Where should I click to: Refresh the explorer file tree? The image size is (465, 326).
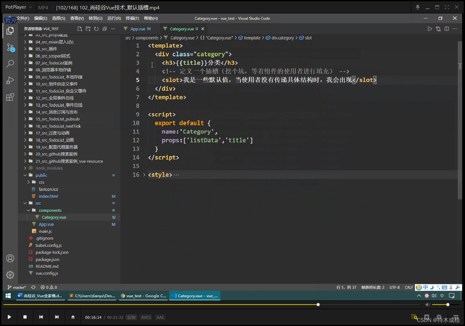click(x=97, y=29)
